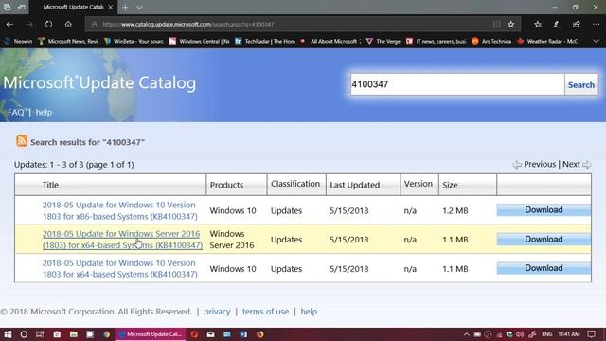Image resolution: width=606 pixels, height=341 pixels.
Task: Sort results by Products column
Action: tap(226, 185)
